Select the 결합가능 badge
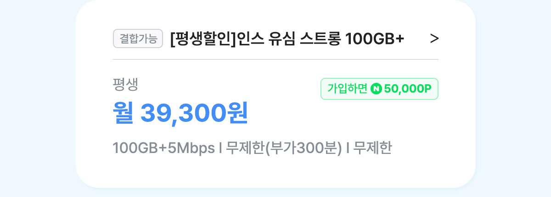 click(x=138, y=39)
